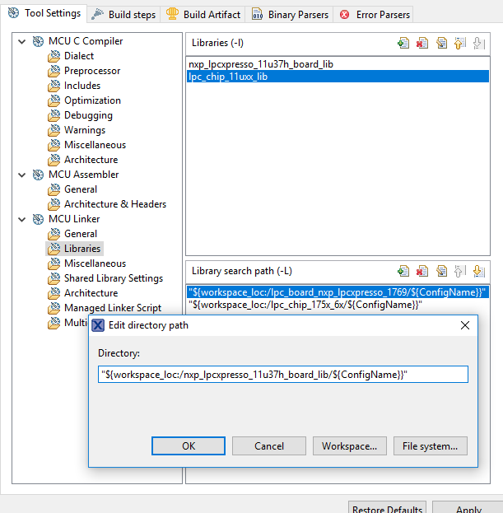Browse using the File system... button

431,446
